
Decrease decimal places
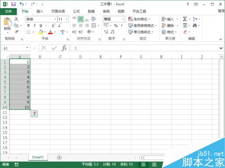pos(112,32)
